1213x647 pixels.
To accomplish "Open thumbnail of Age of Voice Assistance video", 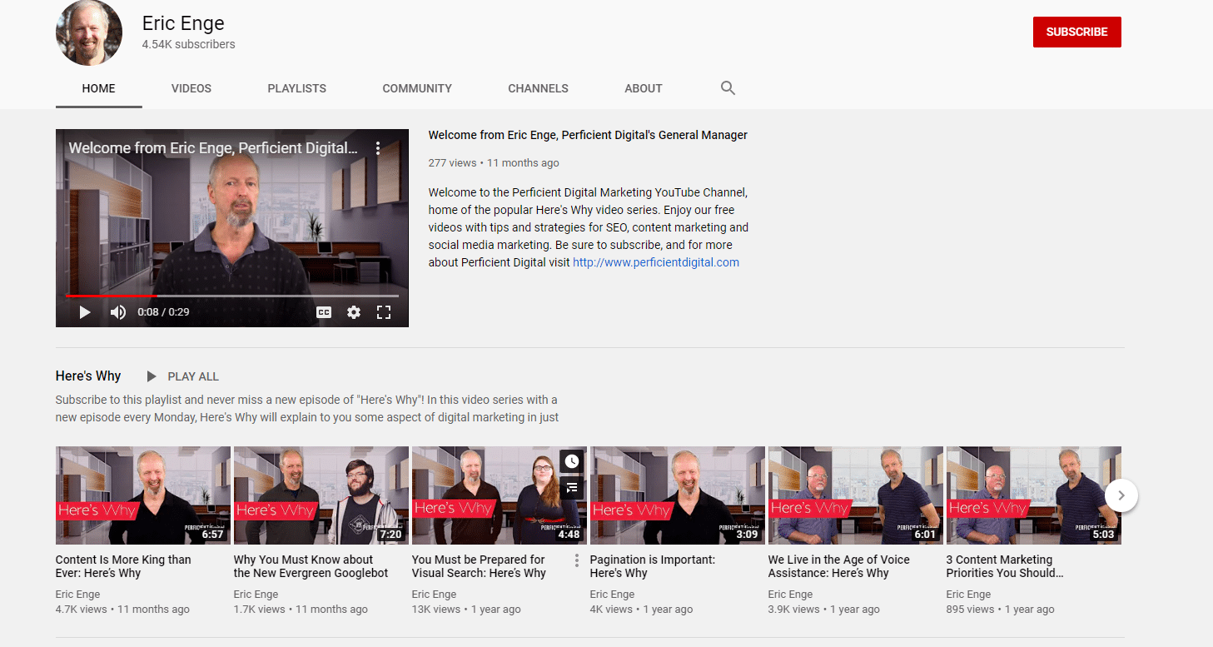I will (856, 495).
